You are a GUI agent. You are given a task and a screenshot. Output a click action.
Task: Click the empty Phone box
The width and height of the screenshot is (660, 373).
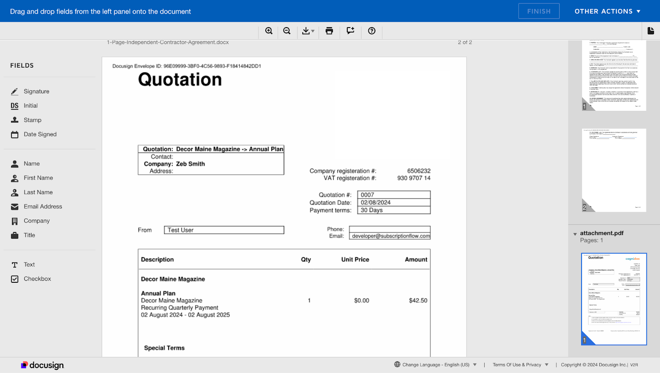click(x=390, y=229)
